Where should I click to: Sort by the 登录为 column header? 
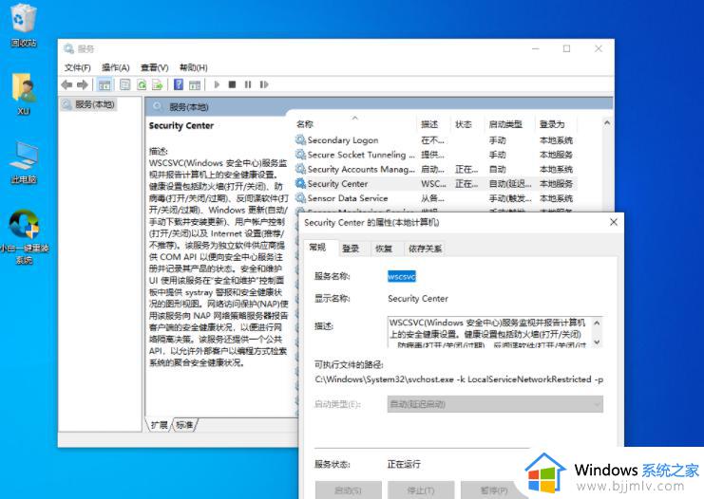[557, 124]
